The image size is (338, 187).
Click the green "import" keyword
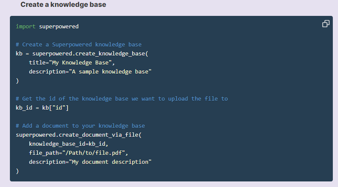click(26, 26)
